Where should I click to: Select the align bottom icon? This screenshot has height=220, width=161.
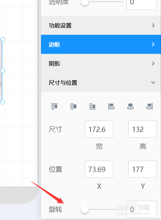[92, 106]
